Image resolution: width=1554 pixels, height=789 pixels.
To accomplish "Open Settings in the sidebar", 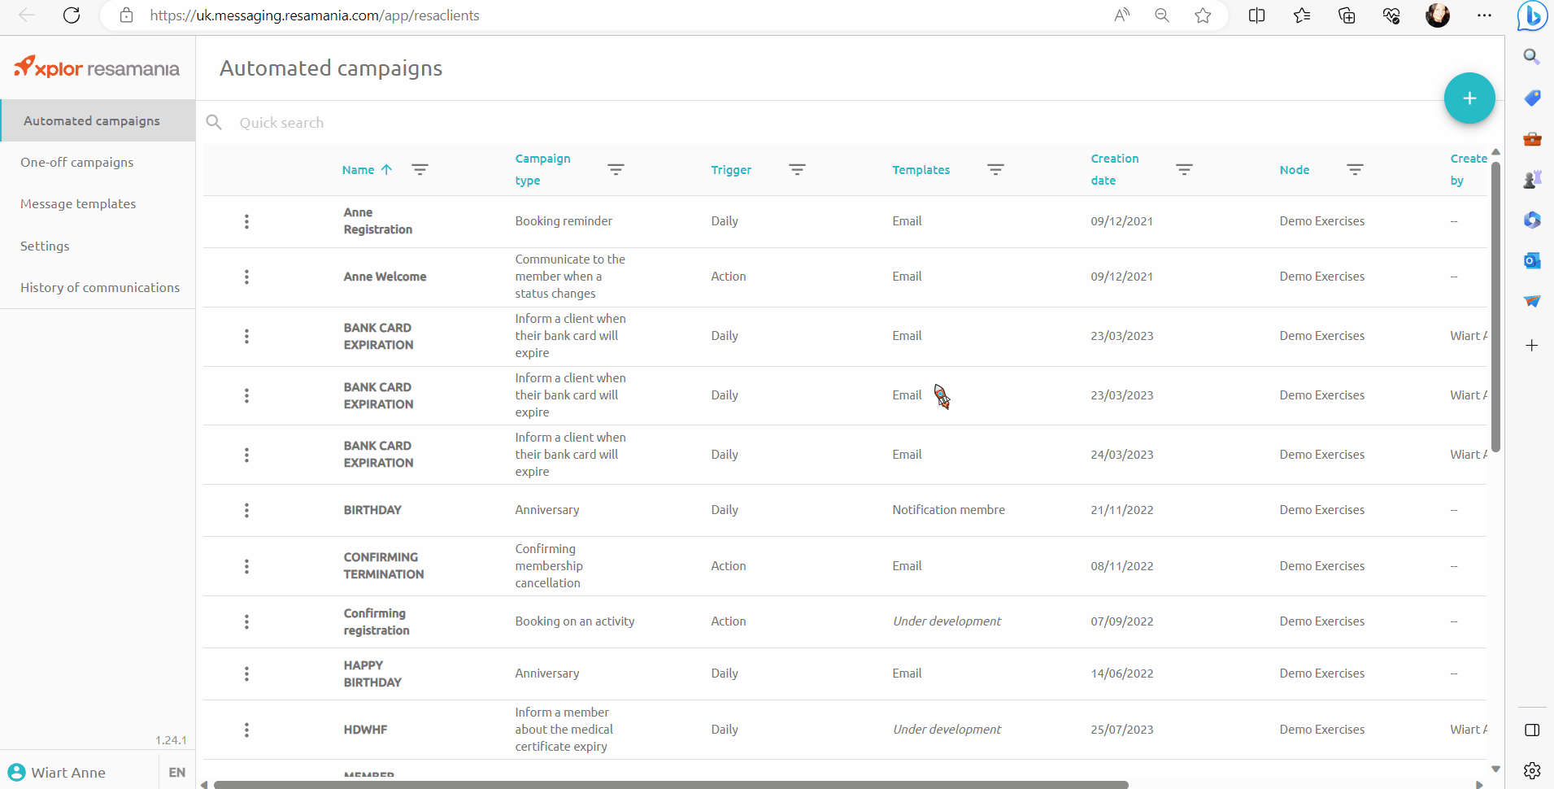I will [45, 246].
